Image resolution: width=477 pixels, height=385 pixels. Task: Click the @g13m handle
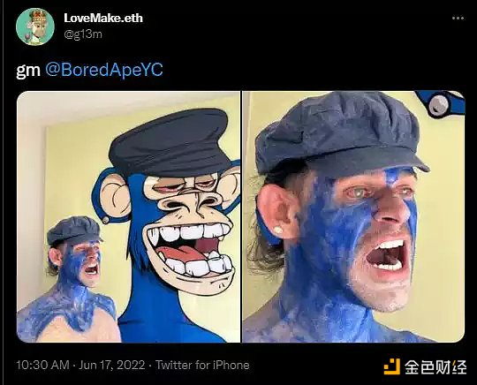click(x=83, y=34)
